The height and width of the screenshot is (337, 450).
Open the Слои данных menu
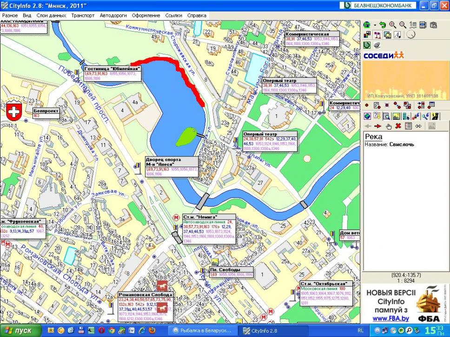pos(51,15)
